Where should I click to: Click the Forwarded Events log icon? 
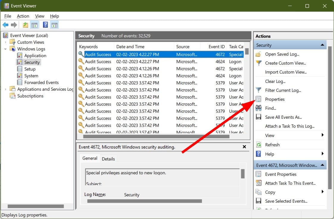20,82
